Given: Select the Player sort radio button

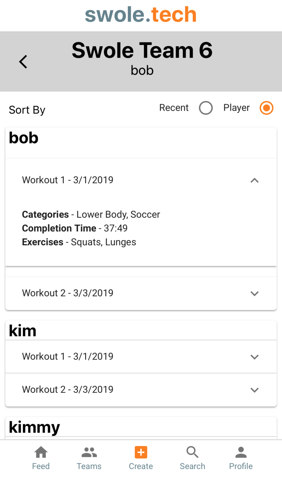Looking at the screenshot, I should click(x=266, y=108).
